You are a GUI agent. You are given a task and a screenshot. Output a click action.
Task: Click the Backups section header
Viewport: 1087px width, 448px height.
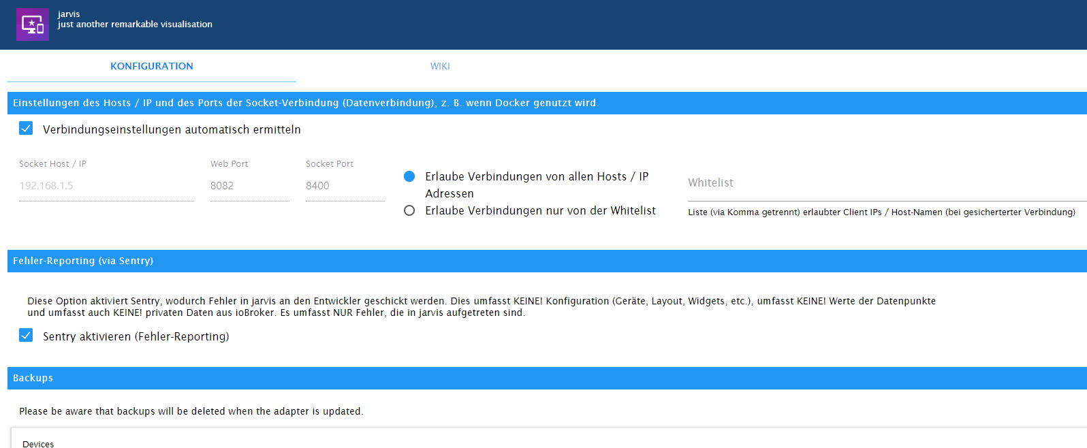[33, 378]
